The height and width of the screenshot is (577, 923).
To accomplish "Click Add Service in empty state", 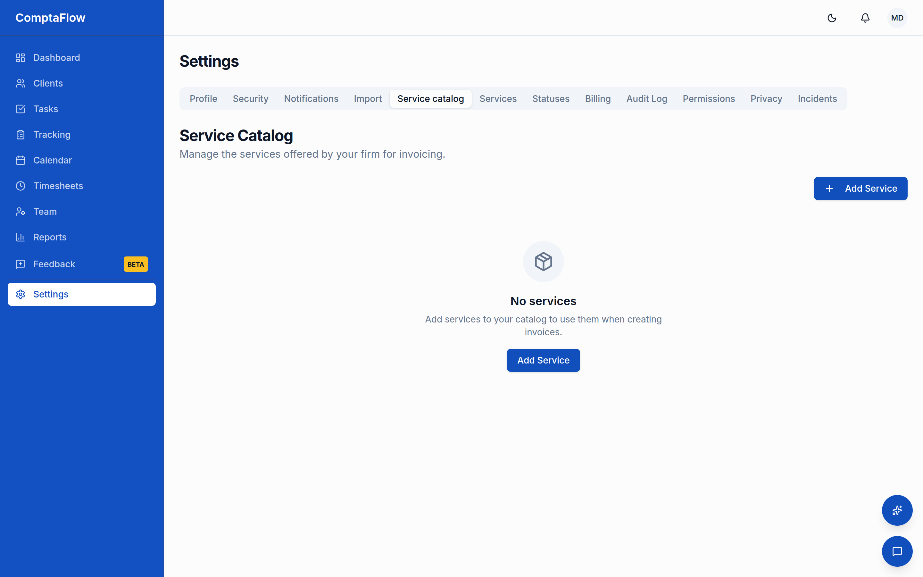I will click(544, 360).
